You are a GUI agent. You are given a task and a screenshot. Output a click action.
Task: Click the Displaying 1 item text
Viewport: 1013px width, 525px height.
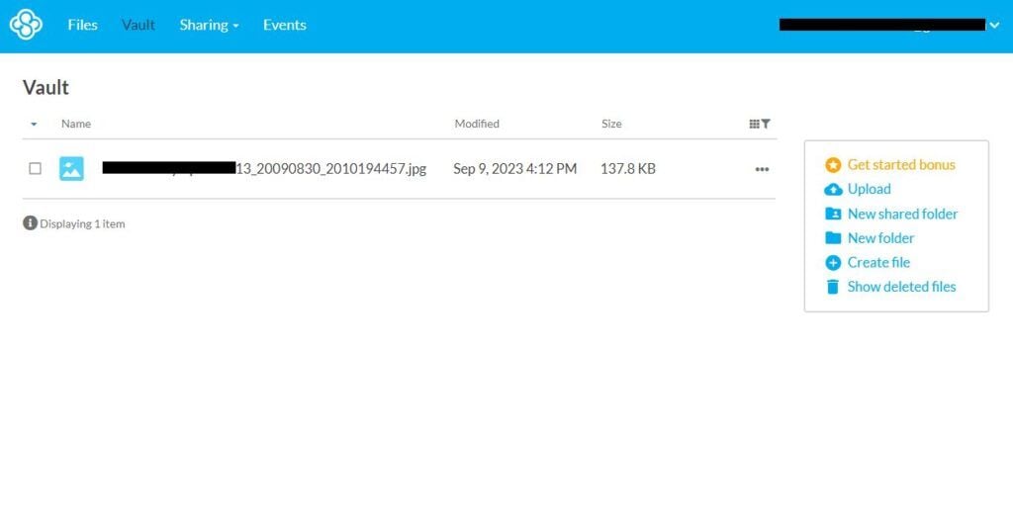[82, 223]
